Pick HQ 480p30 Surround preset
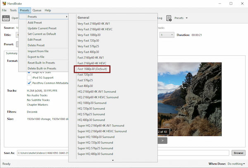Screen dimensions: 248x168 91,120
